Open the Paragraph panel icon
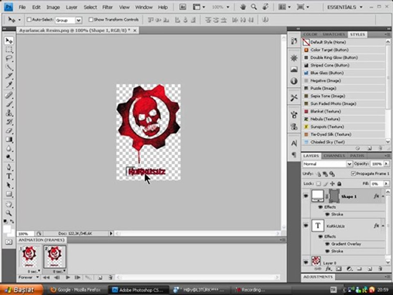The height and width of the screenshot is (295, 393). pyautogui.click(x=294, y=154)
